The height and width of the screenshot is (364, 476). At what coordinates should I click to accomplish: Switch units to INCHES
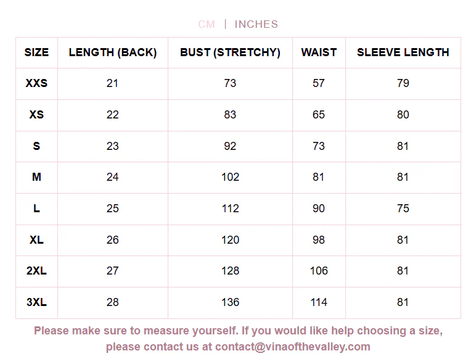point(256,24)
